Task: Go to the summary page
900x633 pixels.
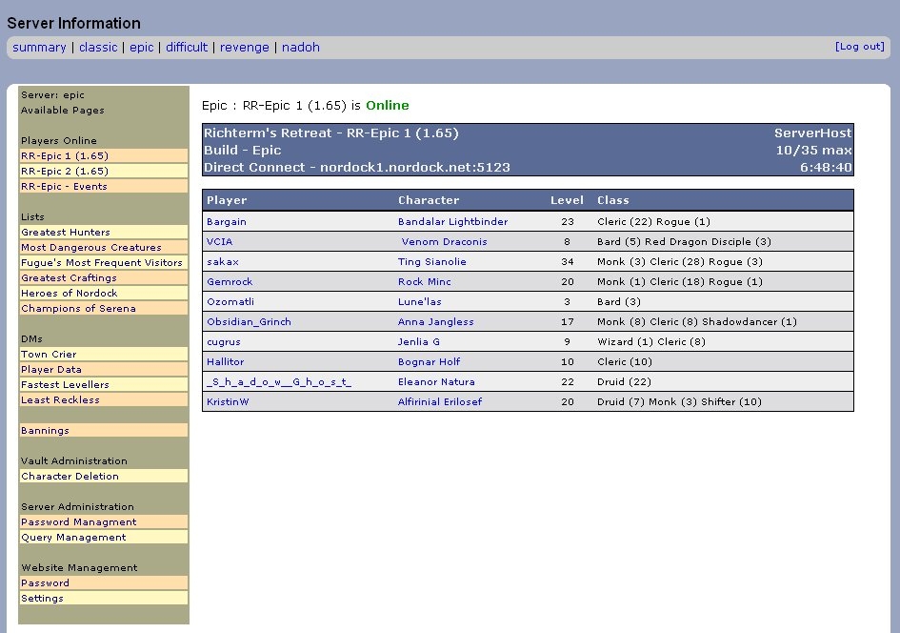Action: click(x=39, y=48)
